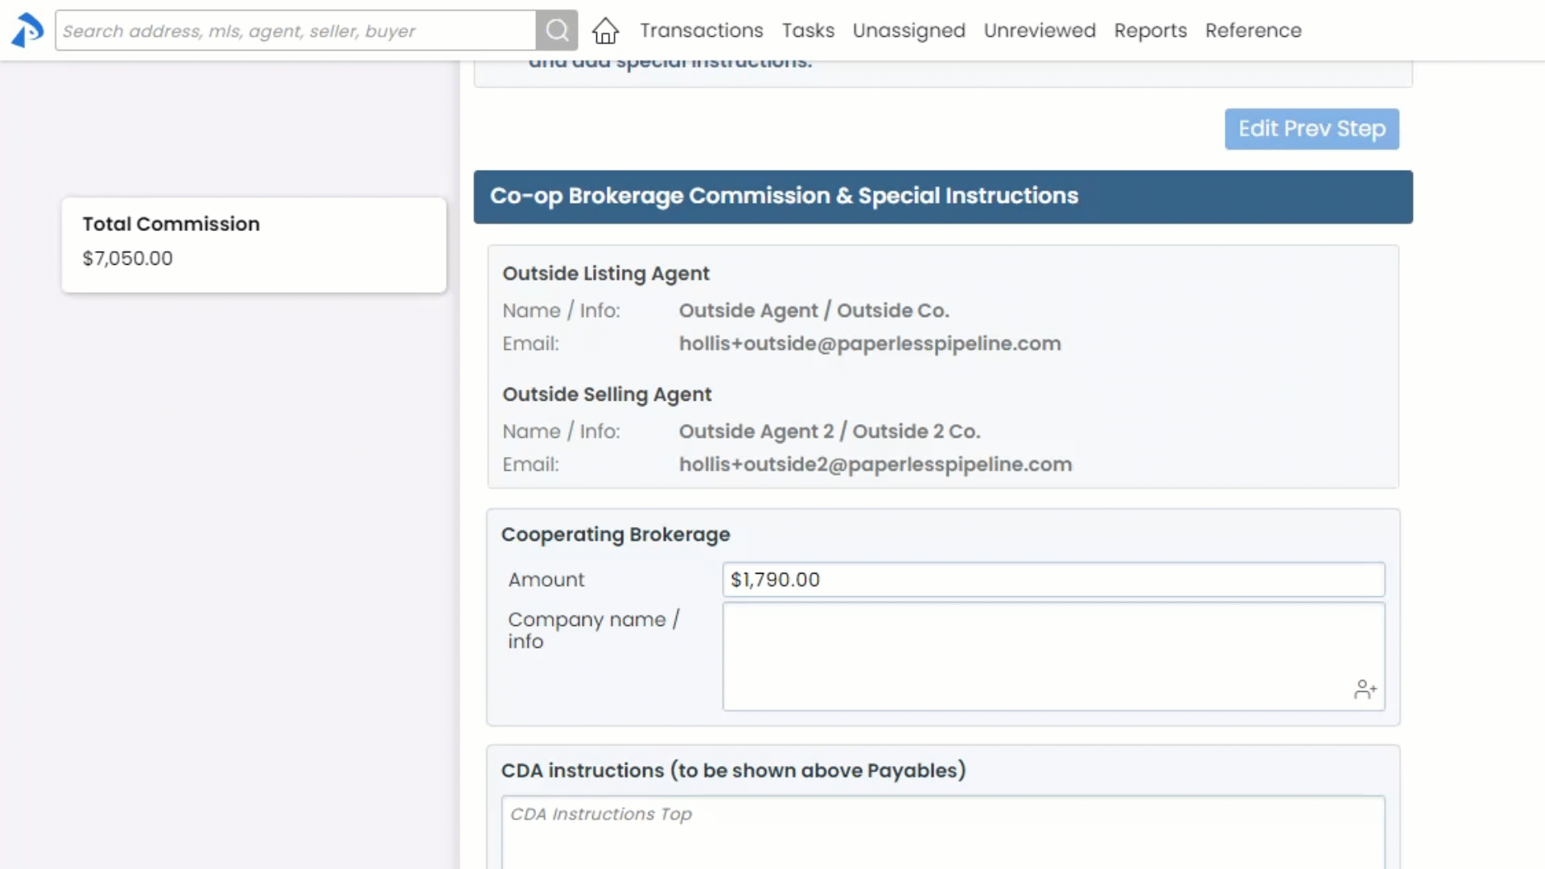
Task: Click the CDA Instructions Top textarea
Action: [942, 831]
